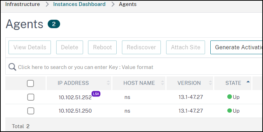Click the search magnifier icon
Screen dimensions: 263x132
[x=12, y=67]
